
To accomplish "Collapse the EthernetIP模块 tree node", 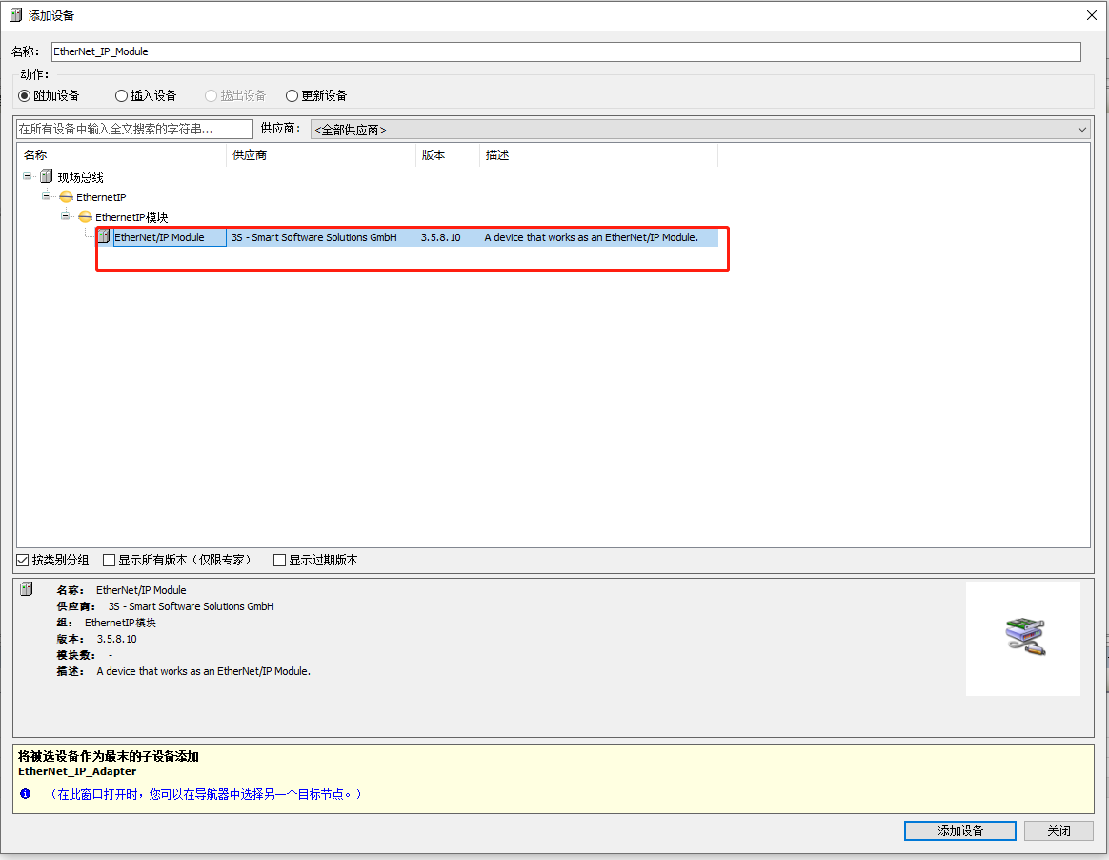I will (65, 215).
